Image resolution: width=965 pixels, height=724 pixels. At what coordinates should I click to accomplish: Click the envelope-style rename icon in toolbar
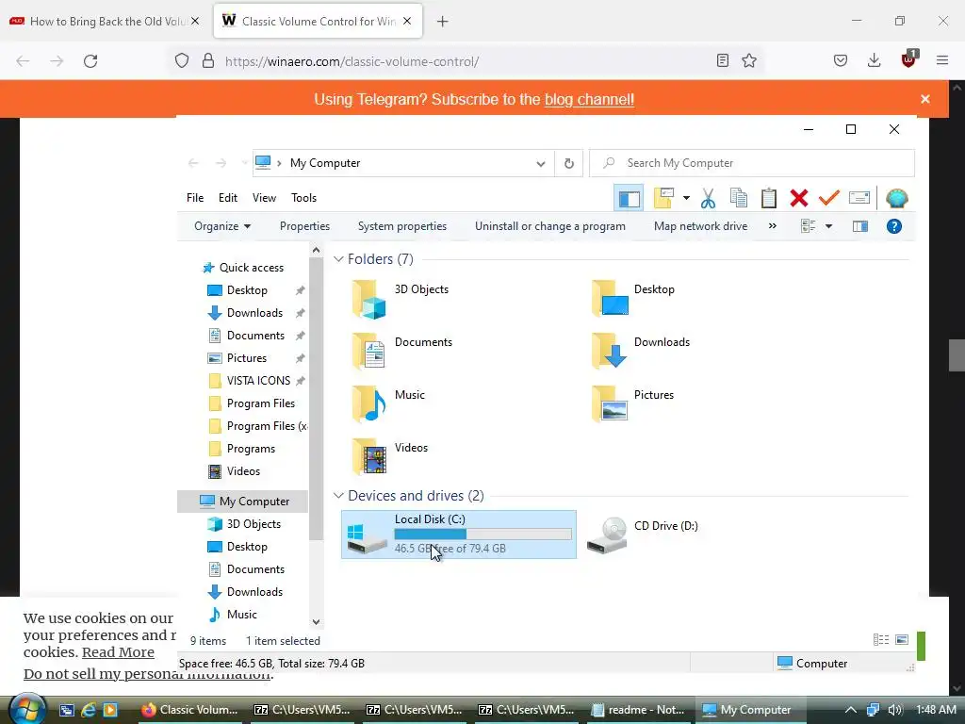point(859,198)
